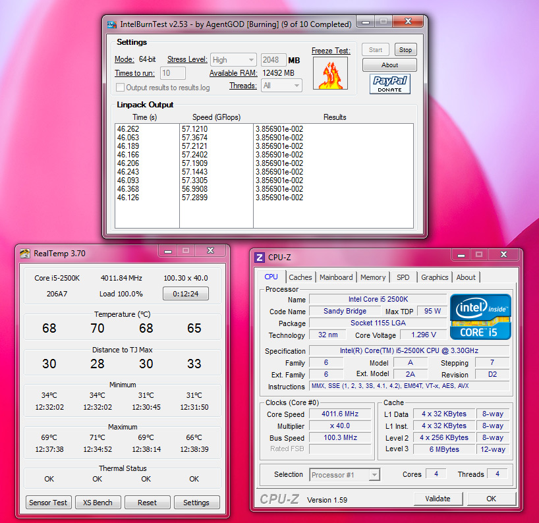Click the PayPal Donate image button
The width and height of the screenshot is (539, 523).
[390, 84]
